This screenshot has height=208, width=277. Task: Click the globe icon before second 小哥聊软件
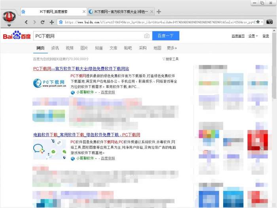click(72, 158)
